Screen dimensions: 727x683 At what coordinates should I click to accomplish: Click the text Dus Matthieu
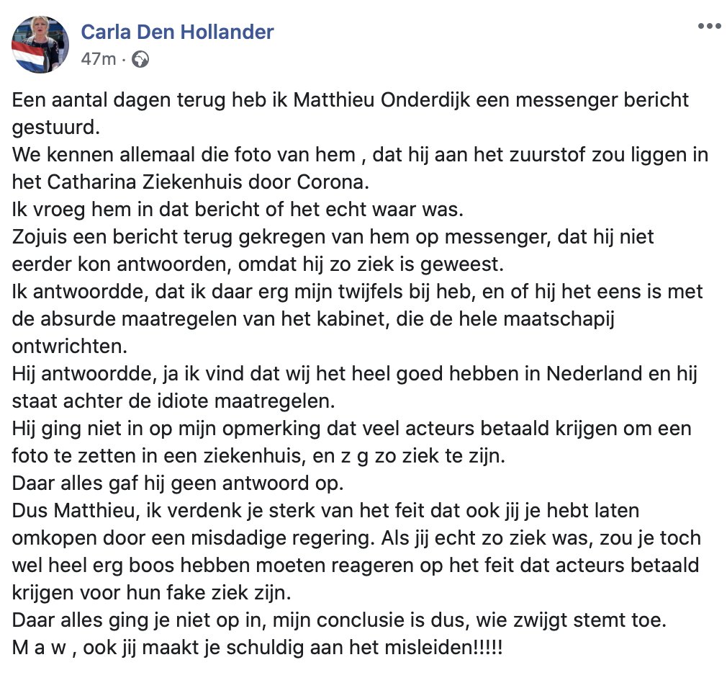coord(76,511)
